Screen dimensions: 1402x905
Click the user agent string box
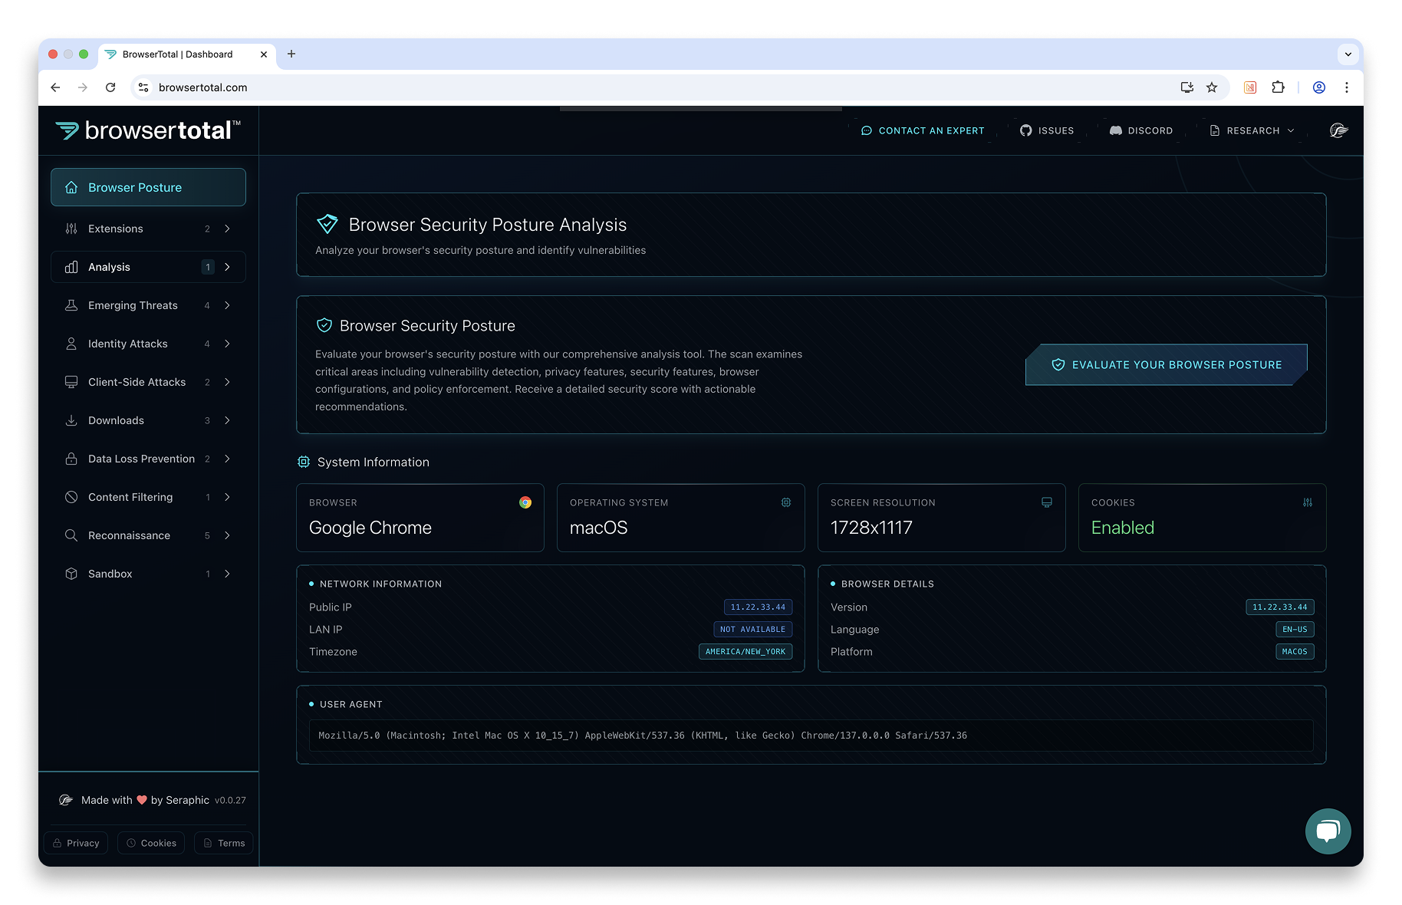(x=811, y=736)
